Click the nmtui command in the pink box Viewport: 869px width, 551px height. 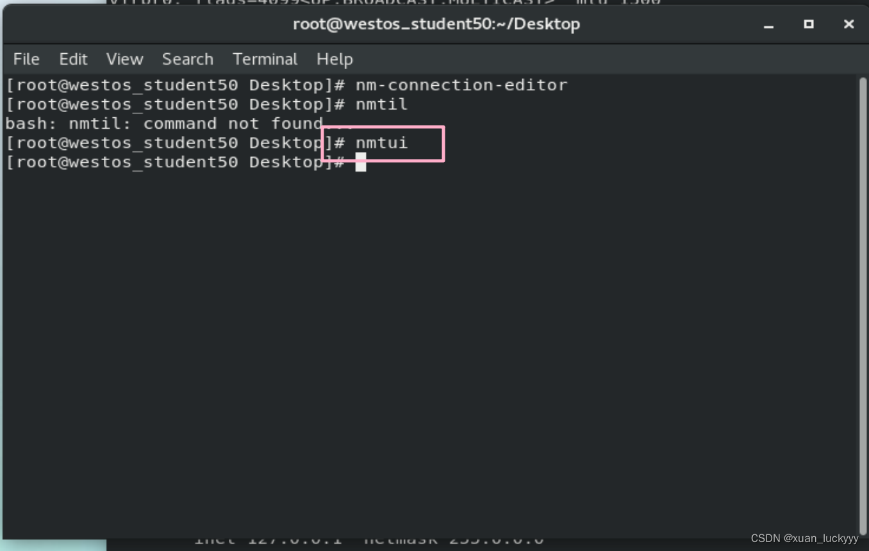382,143
